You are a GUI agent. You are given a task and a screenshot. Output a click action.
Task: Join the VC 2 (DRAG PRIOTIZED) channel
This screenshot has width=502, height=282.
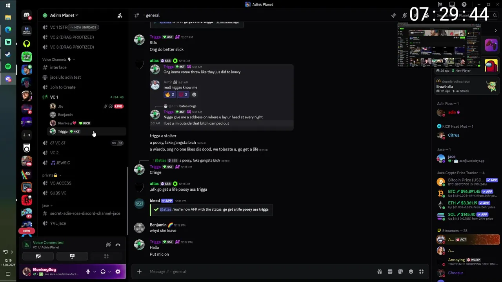[x=72, y=37]
